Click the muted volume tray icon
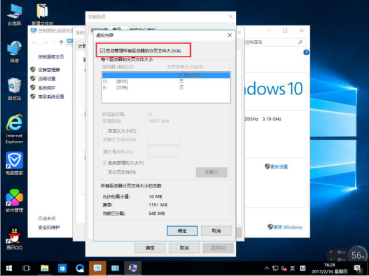Viewport: 369px width, 276px height. pyautogui.click(x=284, y=268)
